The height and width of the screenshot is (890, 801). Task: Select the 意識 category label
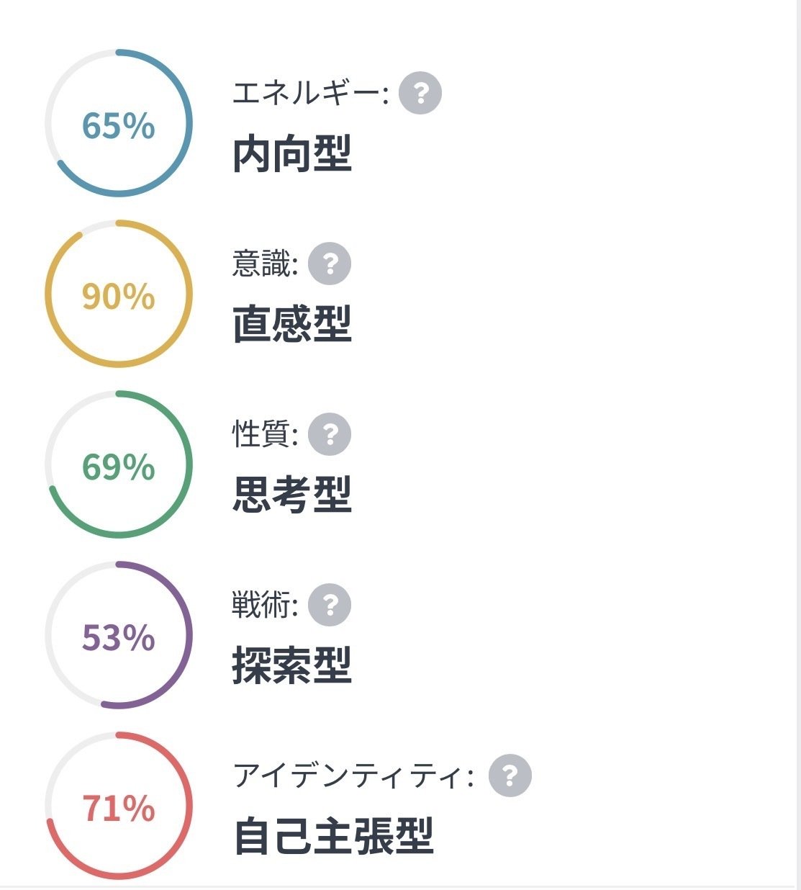point(263,264)
